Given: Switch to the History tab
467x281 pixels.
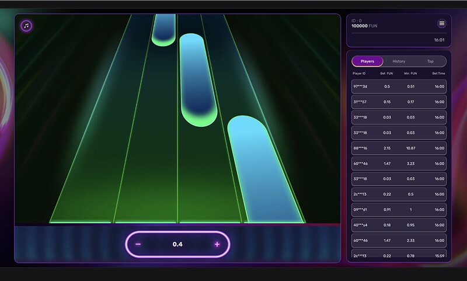Looking at the screenshot, I should click(x=399, y=61).
